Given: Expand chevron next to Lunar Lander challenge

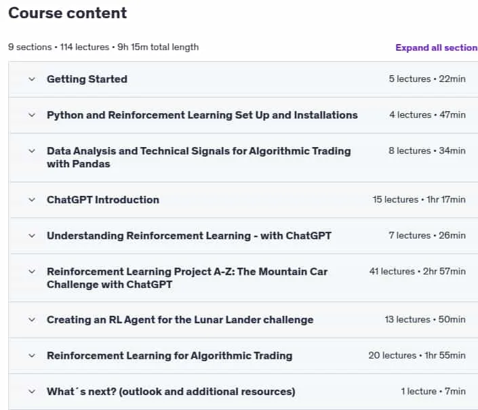Looking at the screenshot, I should click(x=32, y=320).
